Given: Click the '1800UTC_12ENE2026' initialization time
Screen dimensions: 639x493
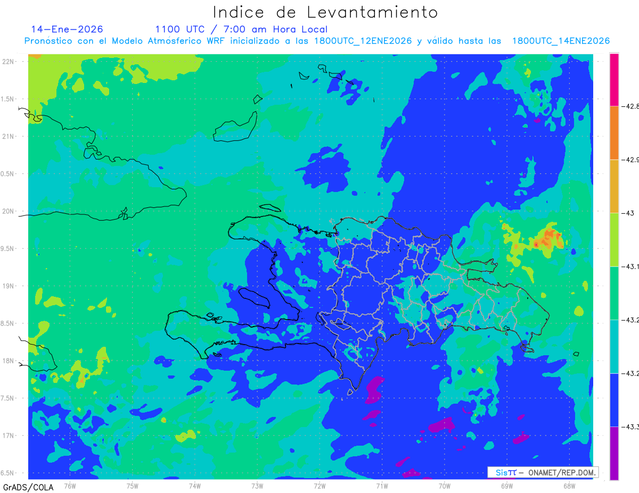Looking at the screenshot, I should tap(363, 41).
